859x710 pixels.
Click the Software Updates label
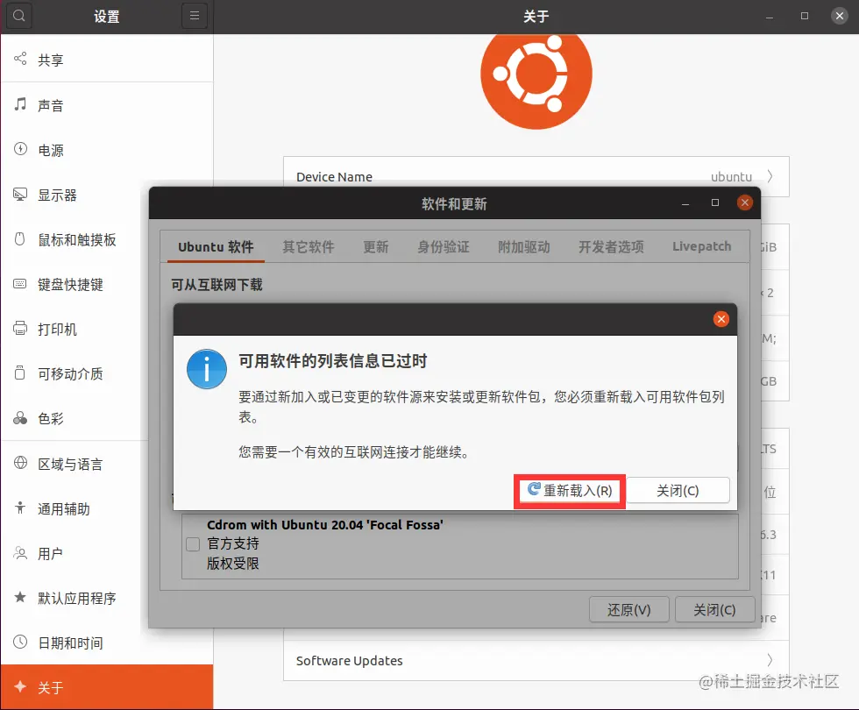[350, 661]
